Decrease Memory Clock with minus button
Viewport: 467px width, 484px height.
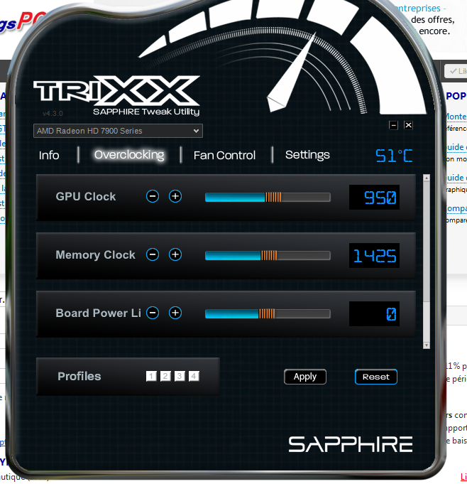(x=153, y=254)
